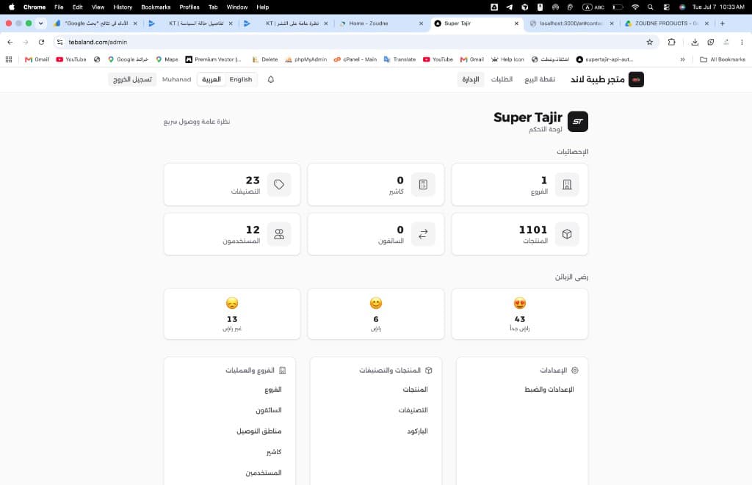
Task: Click the cashier calculator icon
Action: click(x=423, y=184)
